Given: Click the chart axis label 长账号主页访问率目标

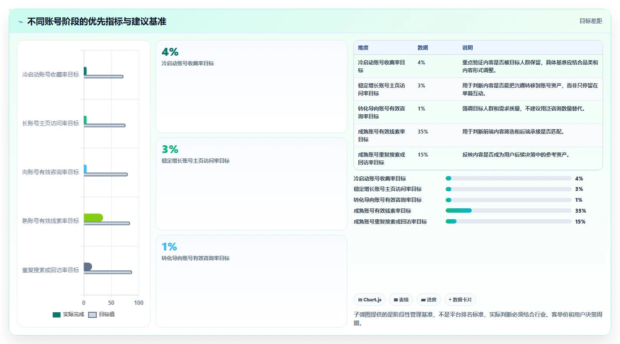Looking at the screenshot, I should (x=51, y=124).
